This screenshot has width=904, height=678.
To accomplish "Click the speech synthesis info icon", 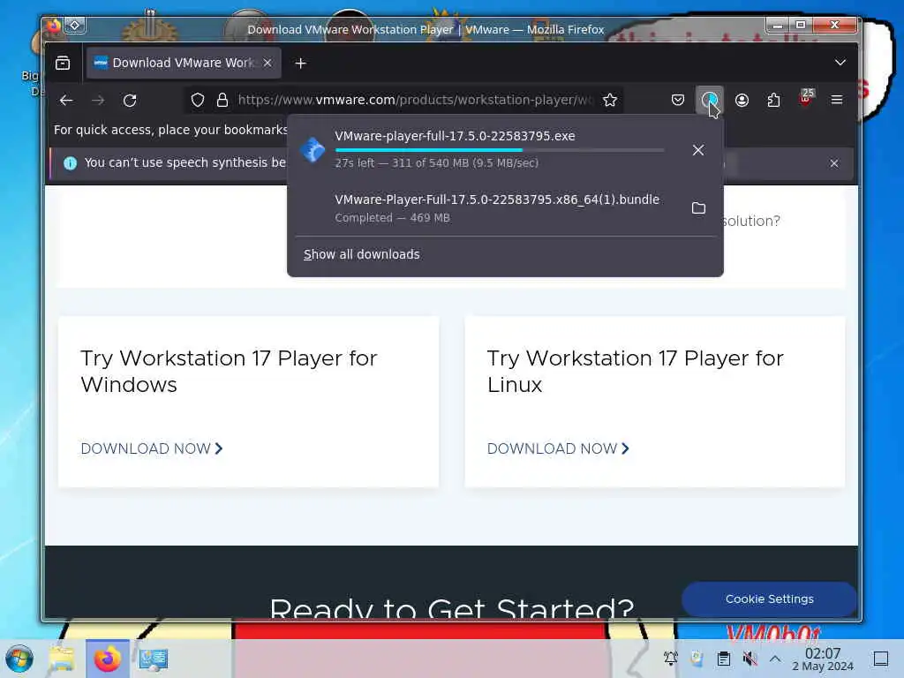I will coord(70,163).
